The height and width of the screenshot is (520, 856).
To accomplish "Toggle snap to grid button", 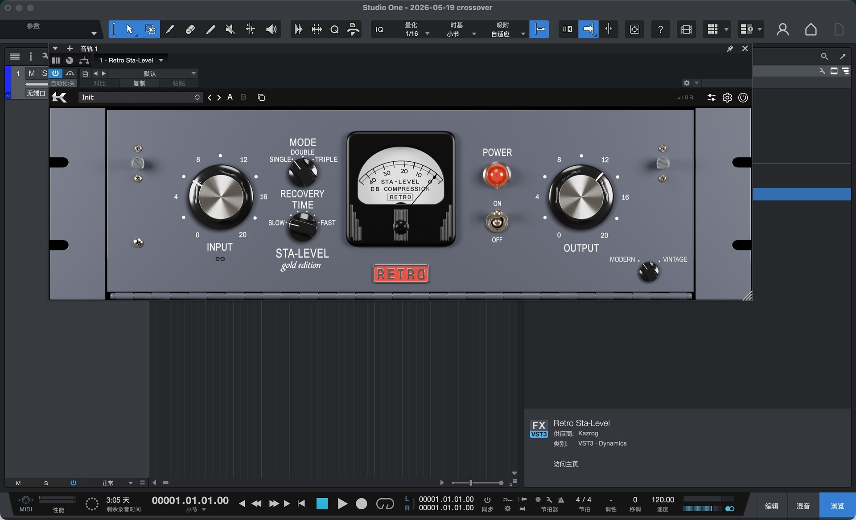I will [539, 29].
